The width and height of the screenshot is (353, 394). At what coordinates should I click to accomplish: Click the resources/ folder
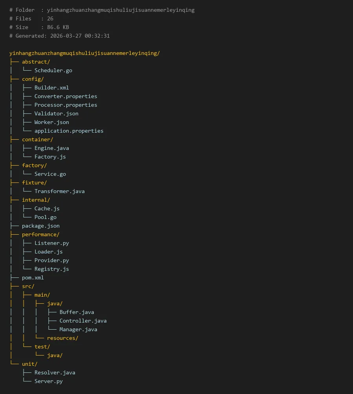click(x=62, y=338)
